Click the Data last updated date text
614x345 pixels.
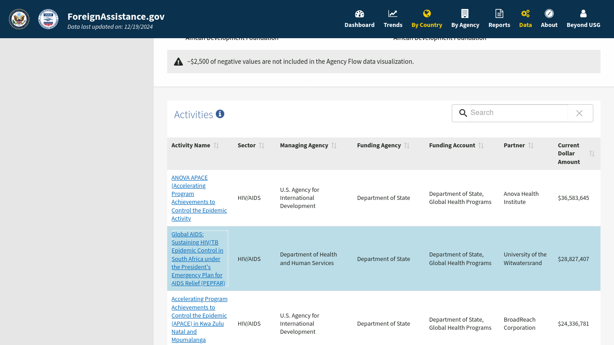point(110,27)
